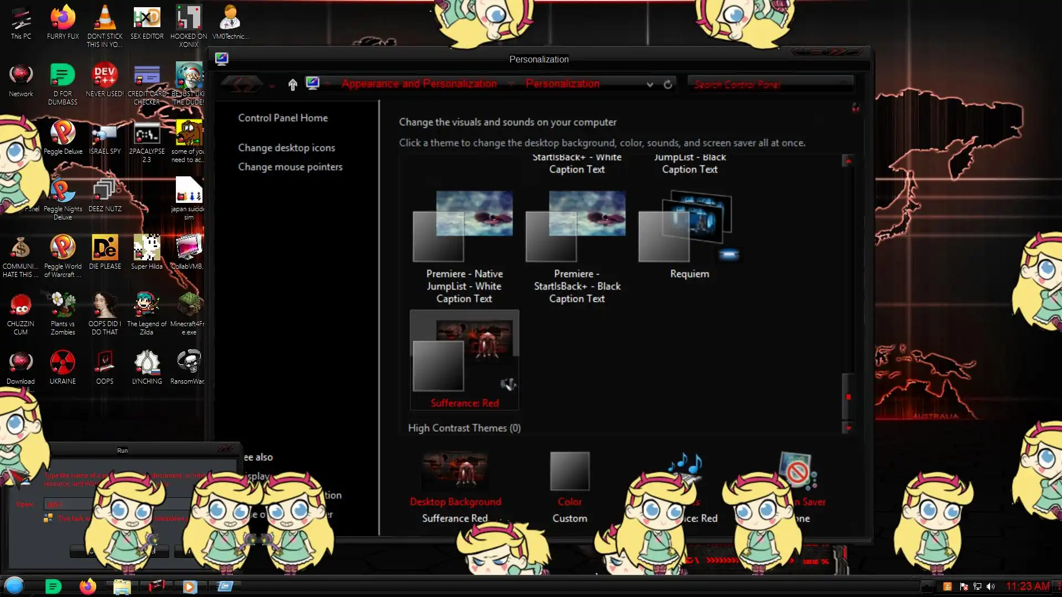Expand the dropdown arrow after Appearance and Personalization

(511, 85)
